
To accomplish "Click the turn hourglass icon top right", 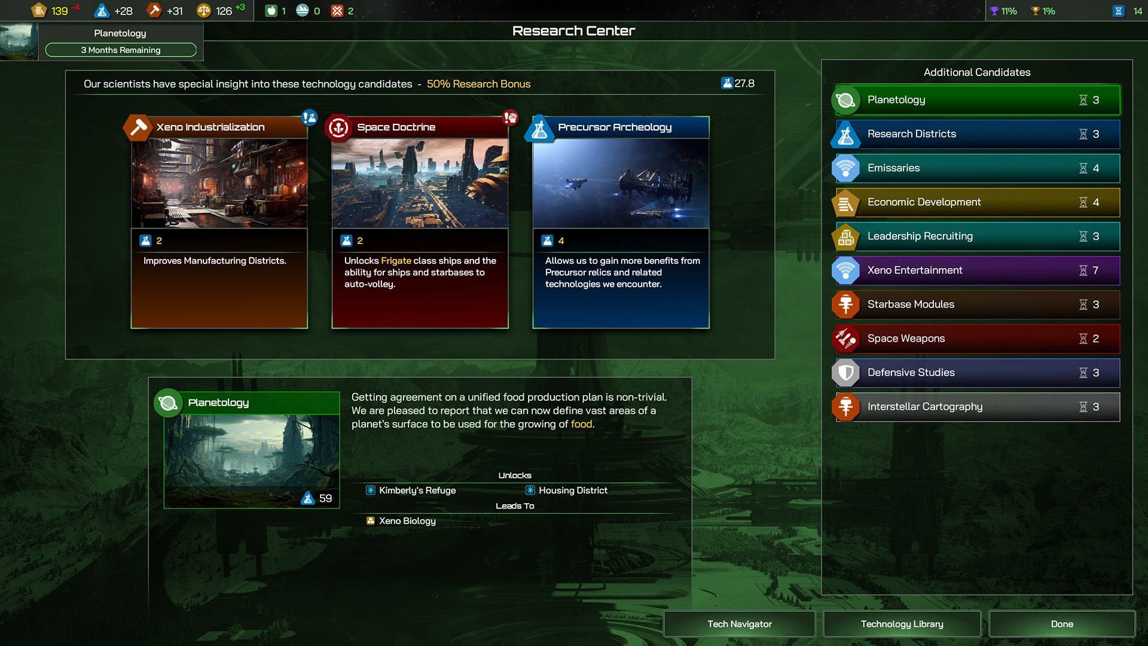I will (x=1118, y=11).
